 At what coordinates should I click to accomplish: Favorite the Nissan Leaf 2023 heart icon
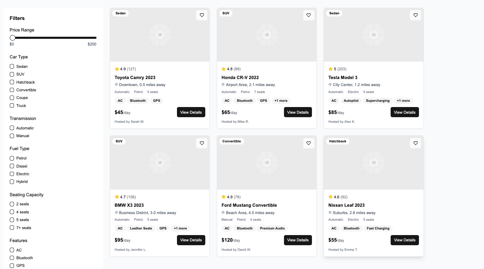click(415, 143)
